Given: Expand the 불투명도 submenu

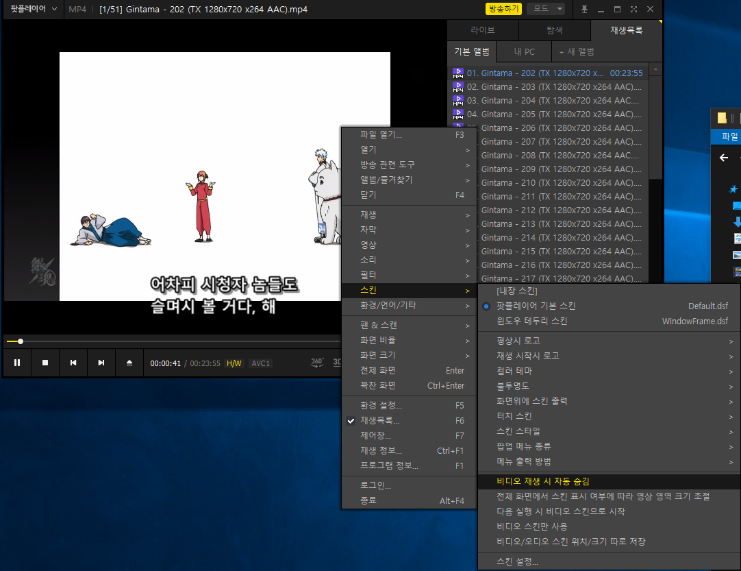Looking at the screenshot, I should click(x=609, y=386).
